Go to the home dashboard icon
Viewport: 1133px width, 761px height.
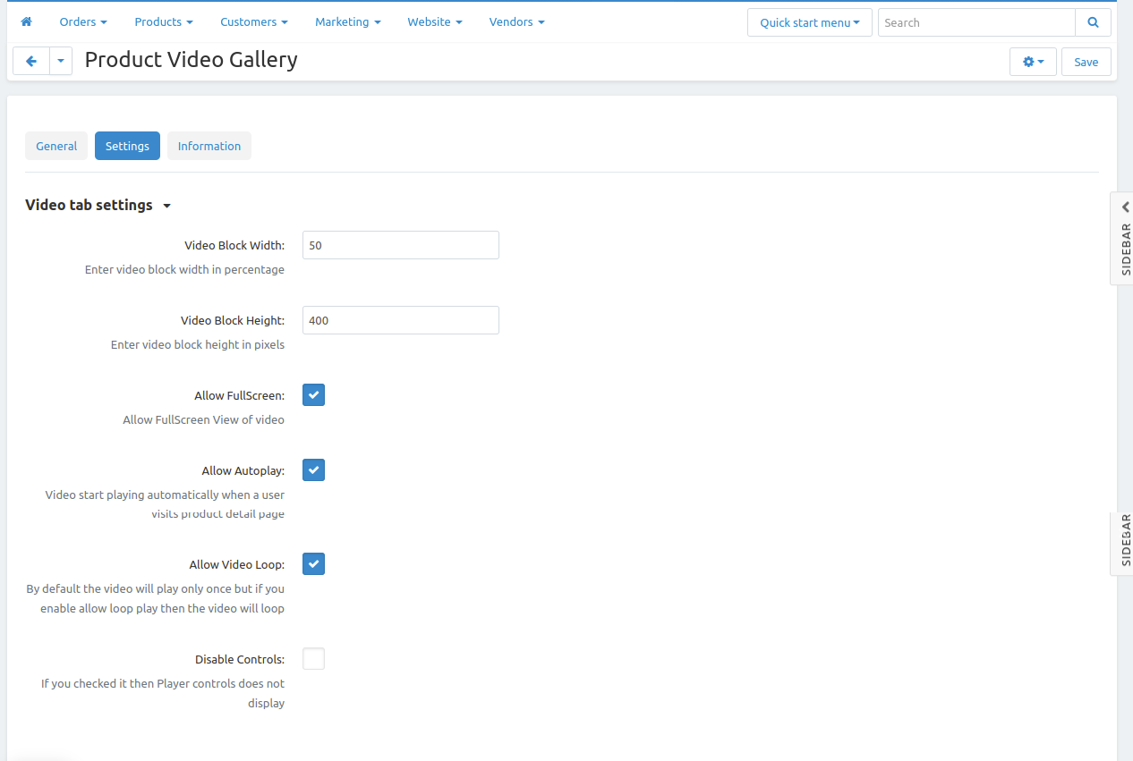pos(26,21)
